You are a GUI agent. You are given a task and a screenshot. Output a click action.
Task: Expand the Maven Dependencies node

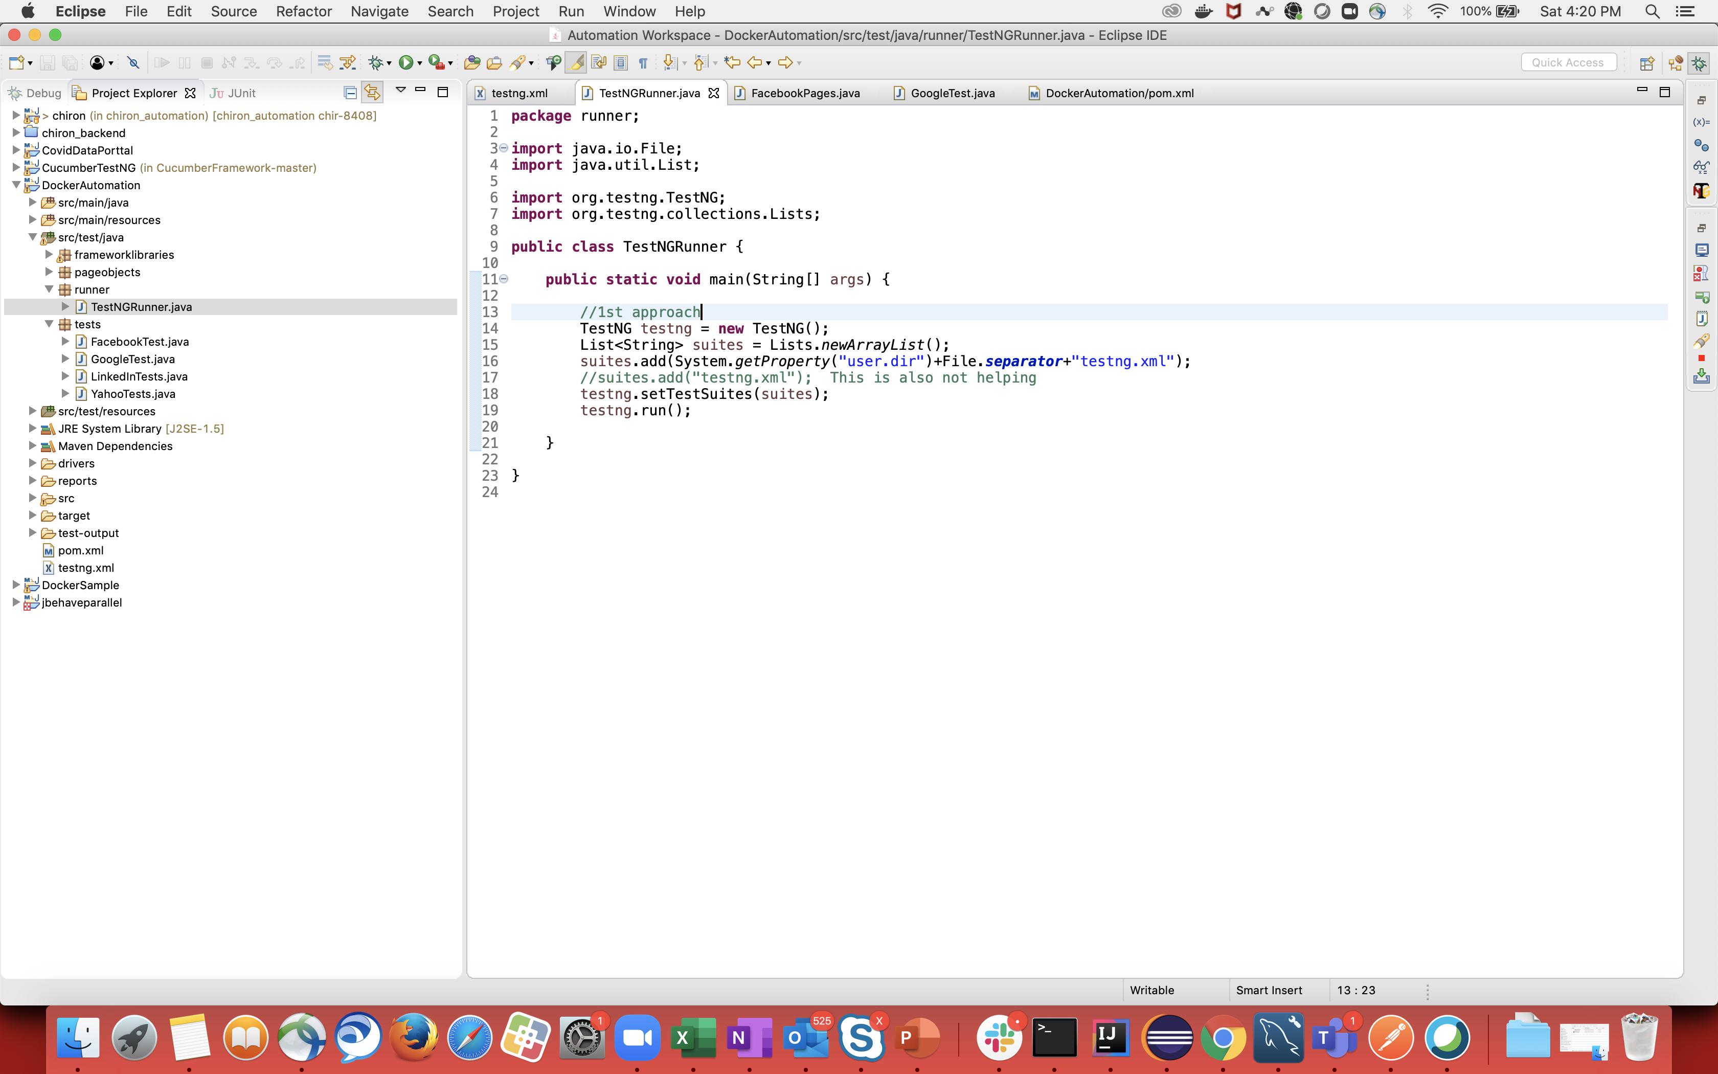tap(33, 445)
